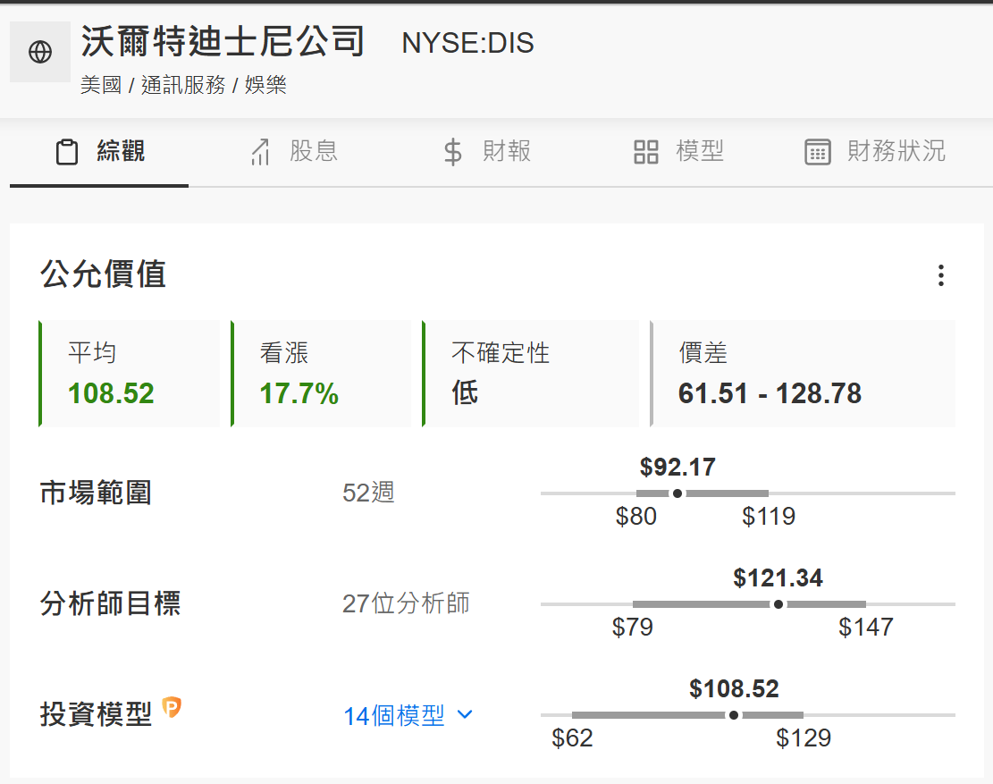Screen dimensions: 993x784
Task: Click the 娛樂 industry link
Action: pyautogui.click(x=265, y=85)
